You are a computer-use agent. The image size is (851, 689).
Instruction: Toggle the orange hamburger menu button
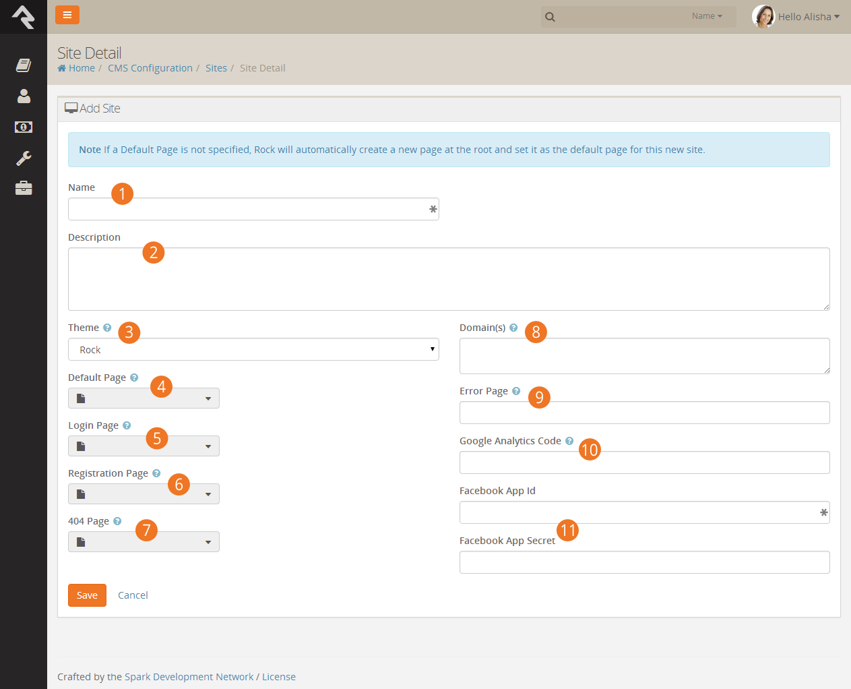(67, 15)
